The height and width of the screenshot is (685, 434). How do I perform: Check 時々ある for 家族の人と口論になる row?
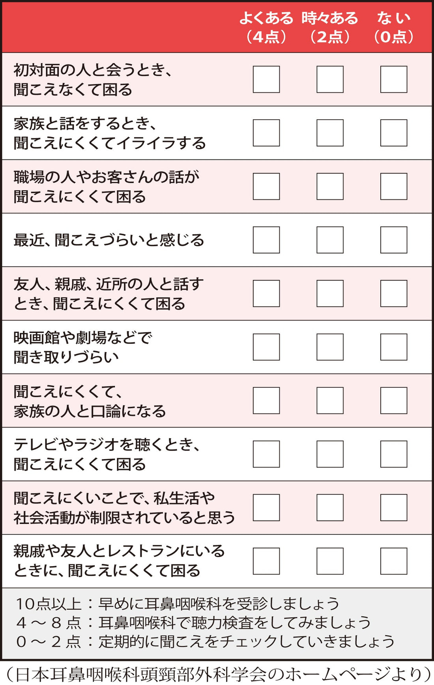tap(330, 400)
